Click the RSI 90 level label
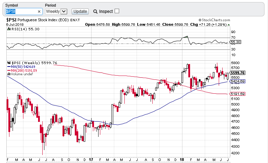This screenshot has width=268, height=163. click(233, 32)
